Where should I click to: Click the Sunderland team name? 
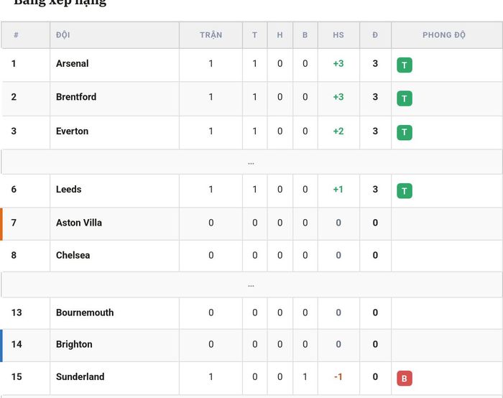coord(80,376)
